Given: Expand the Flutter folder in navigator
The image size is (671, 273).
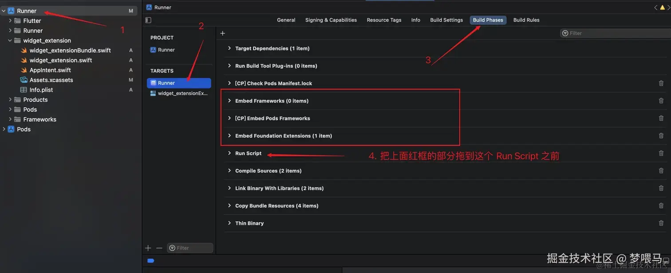Looking at the screenshot, I should [10, 21].
